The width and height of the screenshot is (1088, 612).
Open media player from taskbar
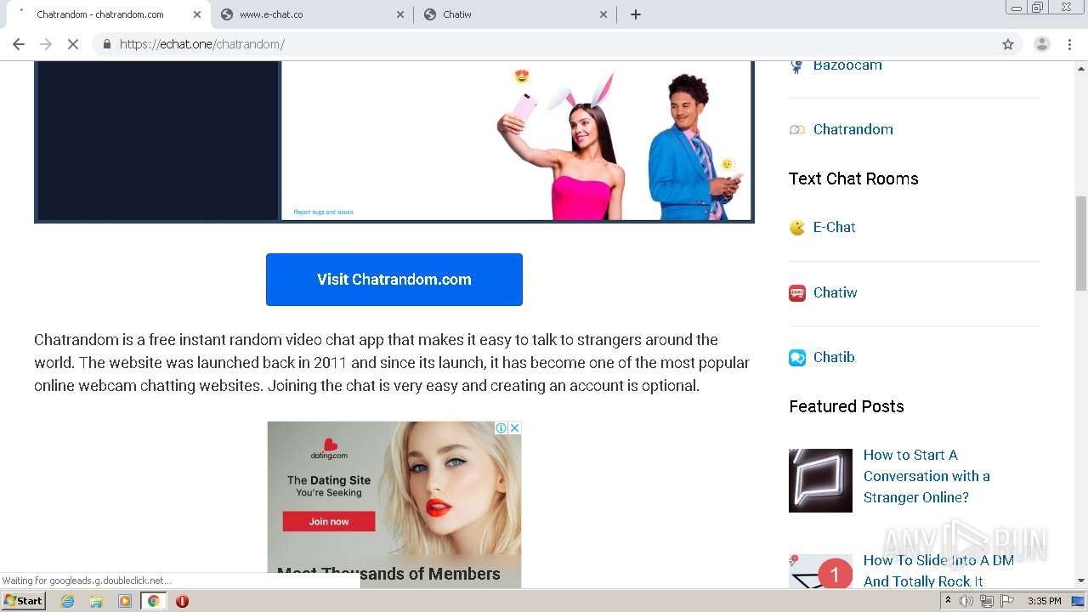[x=125, y=601]
